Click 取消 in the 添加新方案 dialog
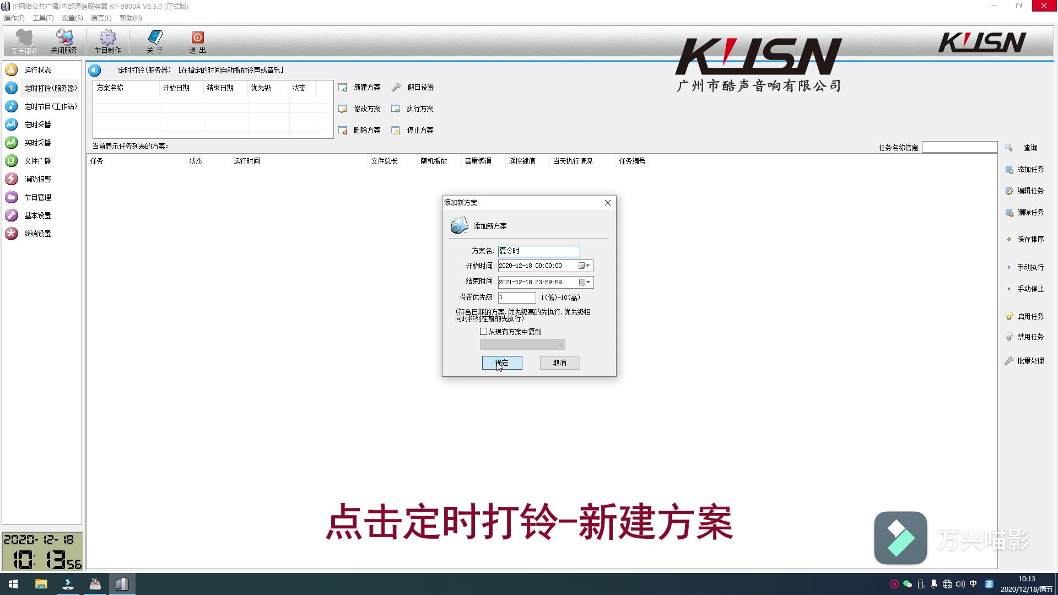Viewport: 1058px width, 595px height. tap(560, 363)
